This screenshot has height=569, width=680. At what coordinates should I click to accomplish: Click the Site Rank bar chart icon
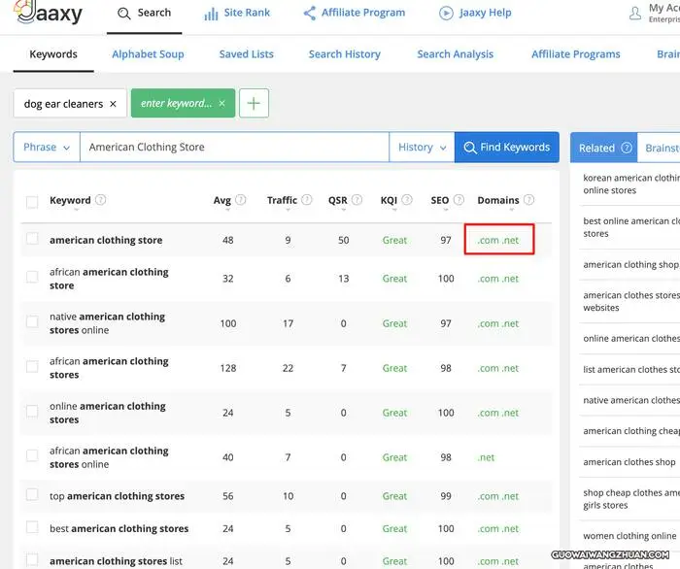tap(211, 15)
